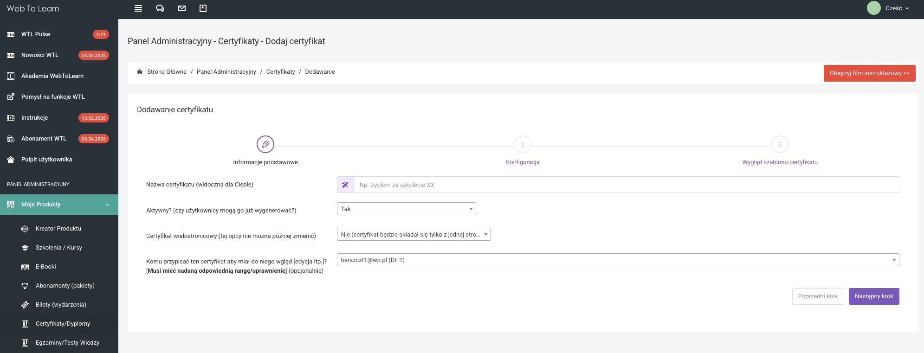This screenshot has width=924, height=353.
Task: Click the Dodawanie breadcrumb text
Action: [320, 72]
